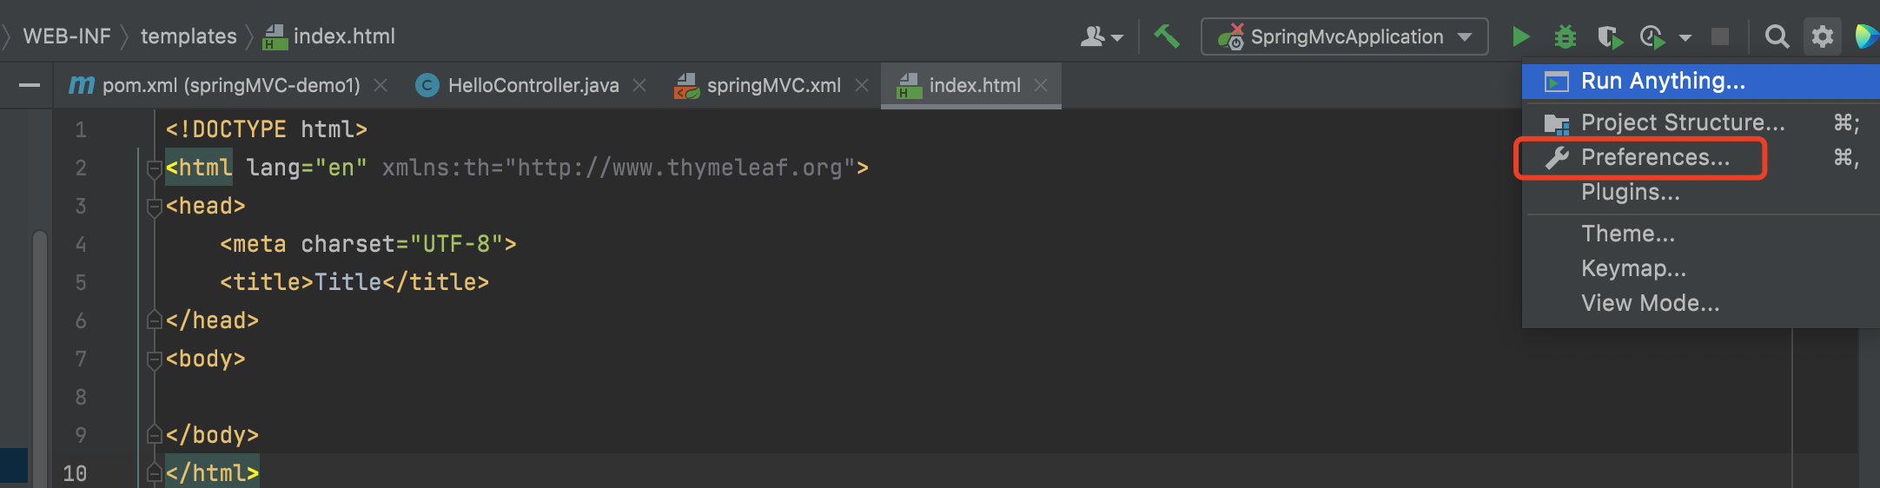The image size is (1880, 488).
Task: Switch to HelloController.java tab
Action: (x=532, y=85)
